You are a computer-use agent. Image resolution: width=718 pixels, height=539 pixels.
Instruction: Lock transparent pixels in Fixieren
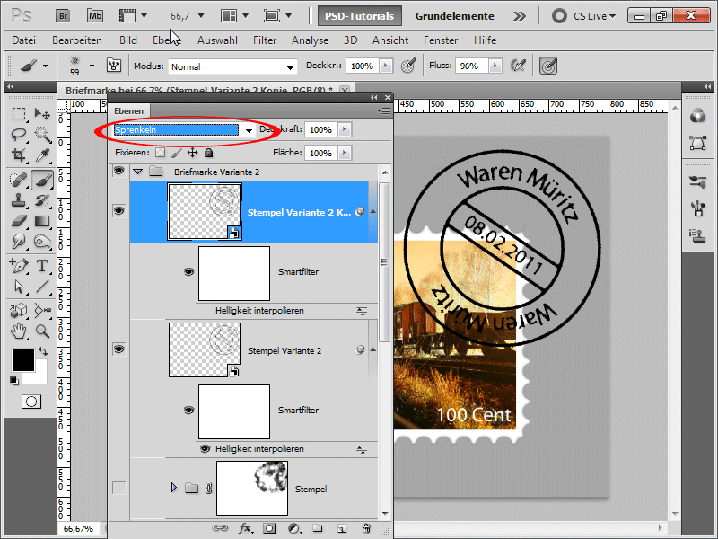pyautogui.click(x=160, y=153)
